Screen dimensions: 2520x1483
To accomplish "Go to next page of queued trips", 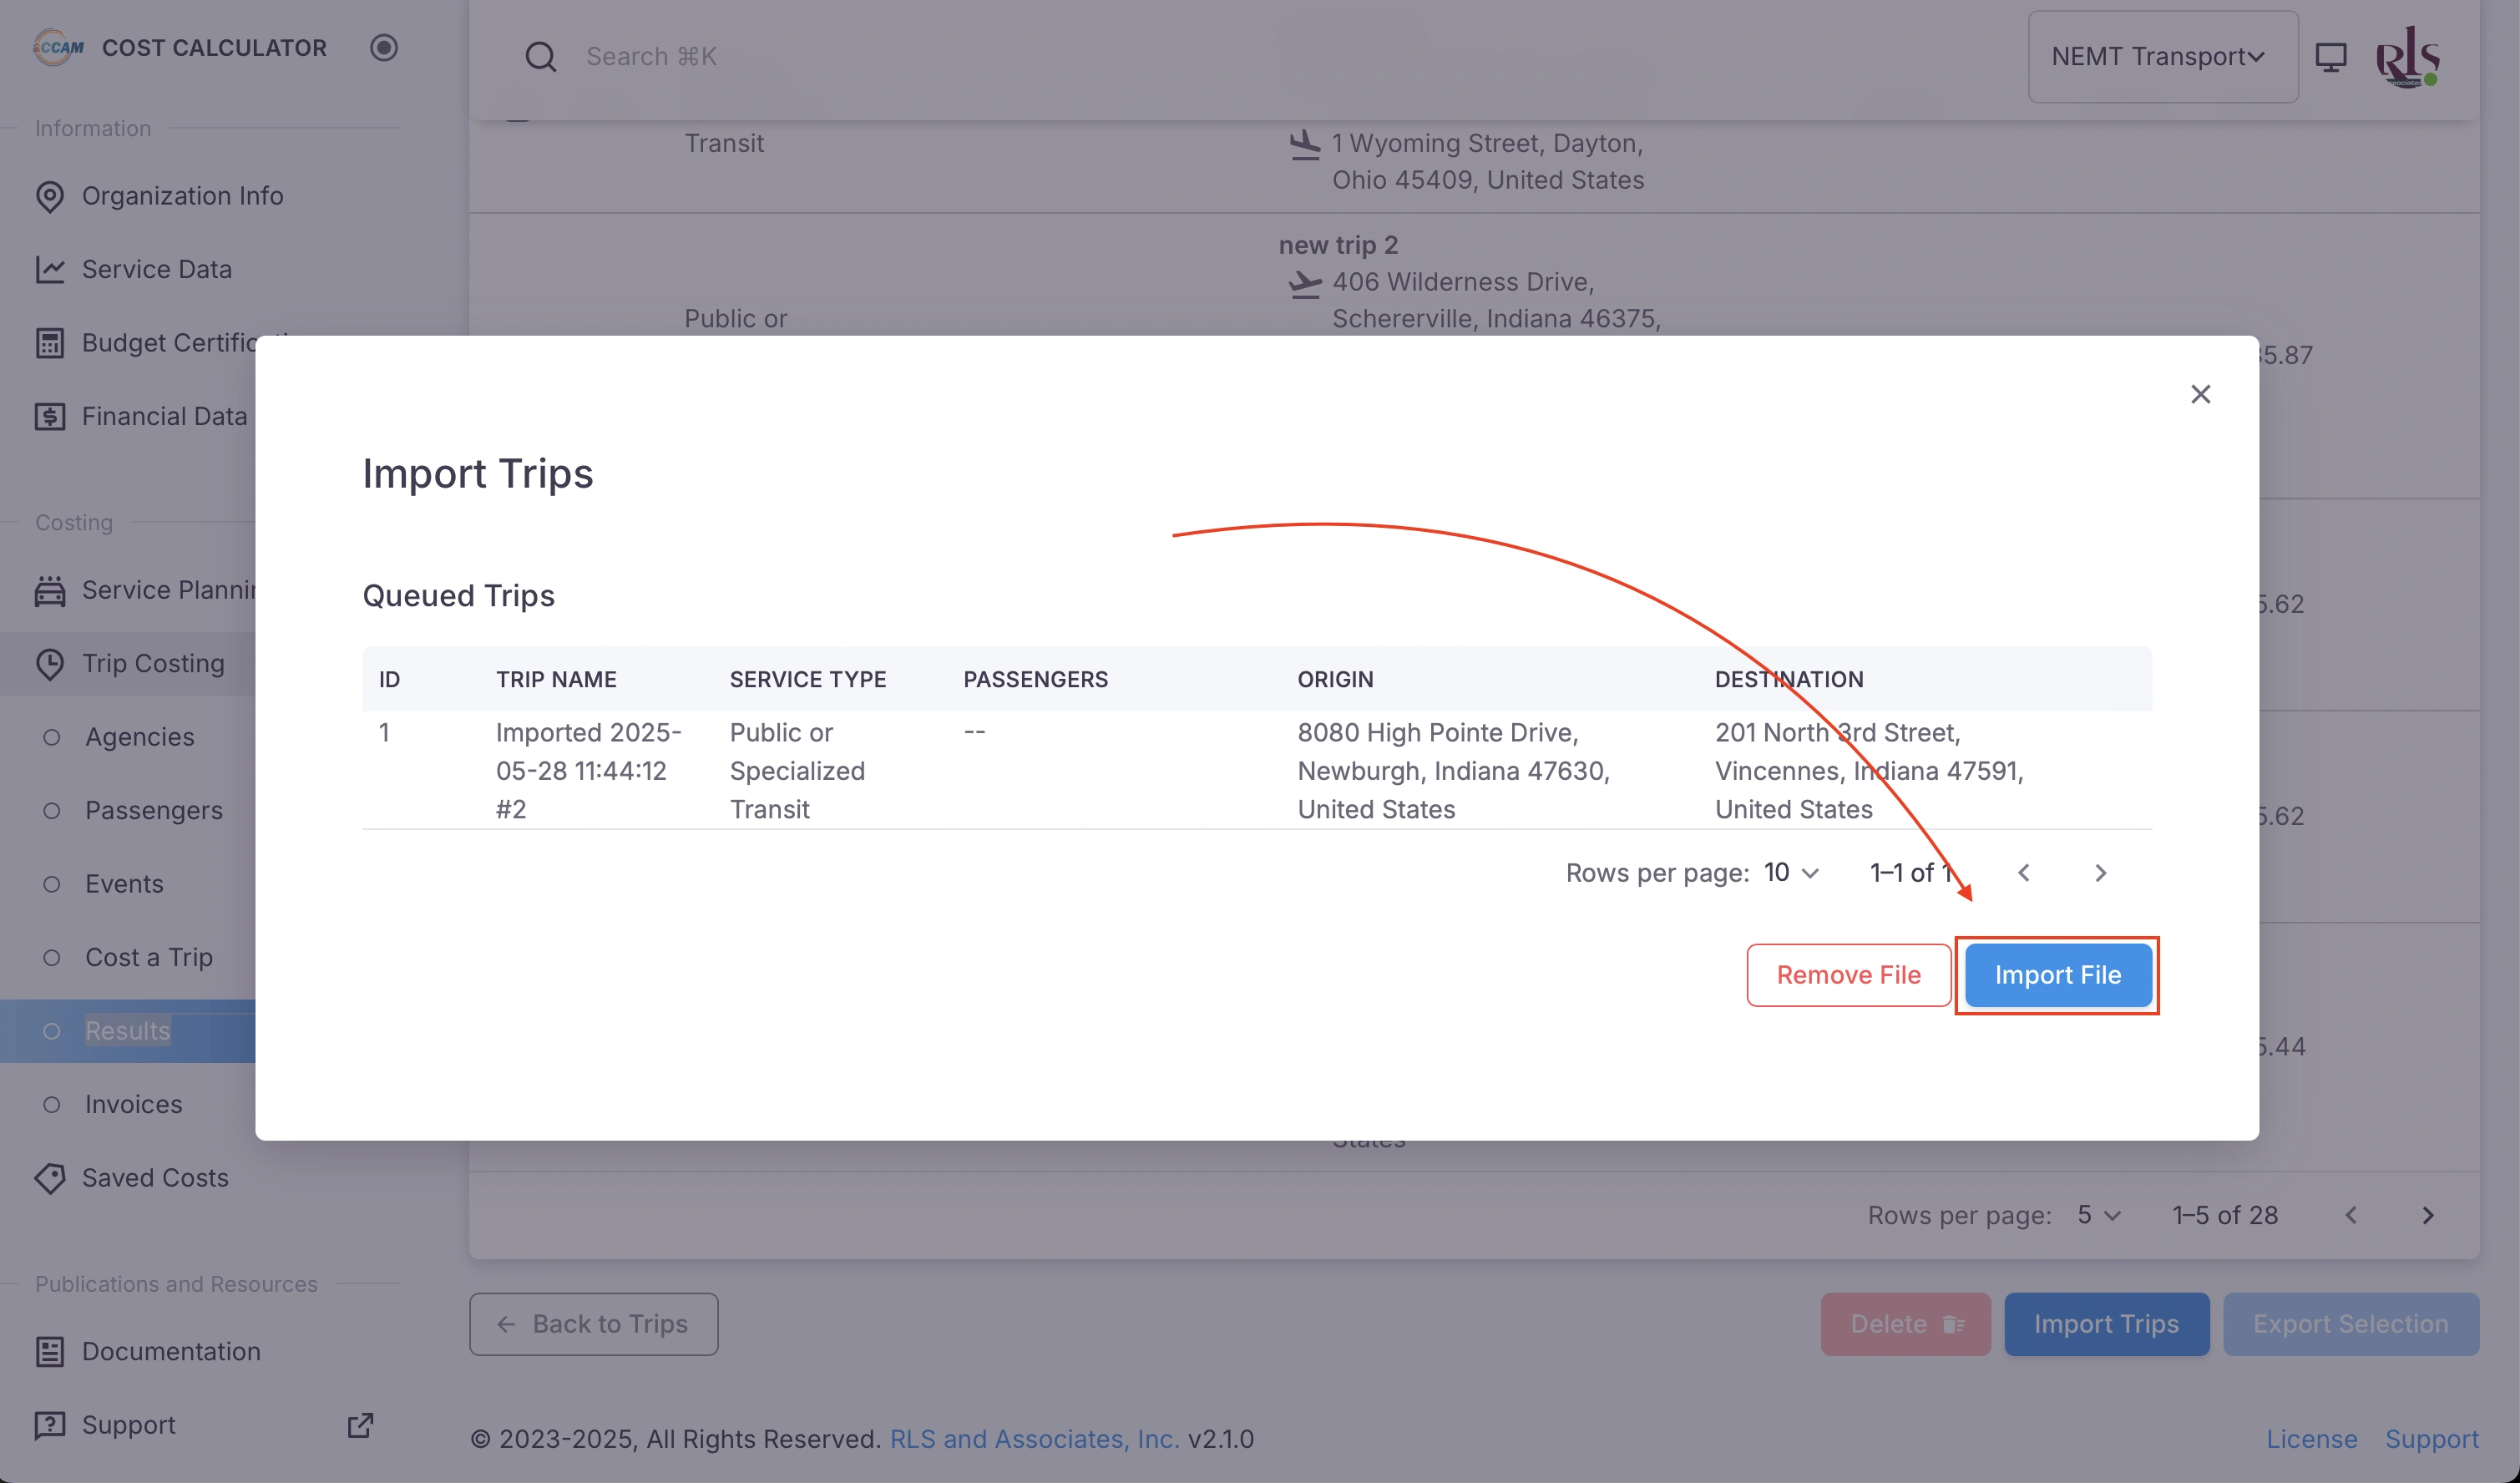I will (x=2100, y=873).
